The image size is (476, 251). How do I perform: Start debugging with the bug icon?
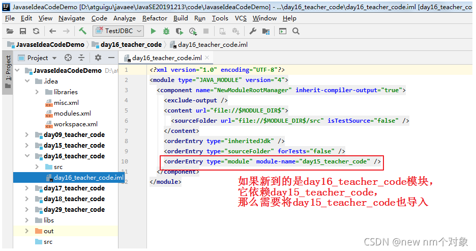tap(166, 31)
